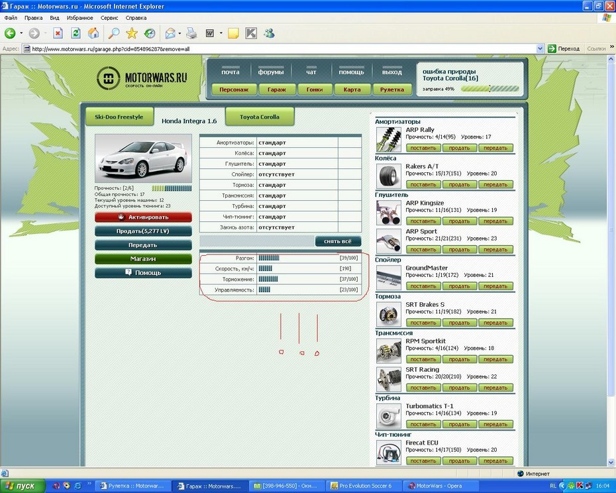Click the yellow note toolbar icon
This screenshot has width=616, height=493.
coord(233,33)
